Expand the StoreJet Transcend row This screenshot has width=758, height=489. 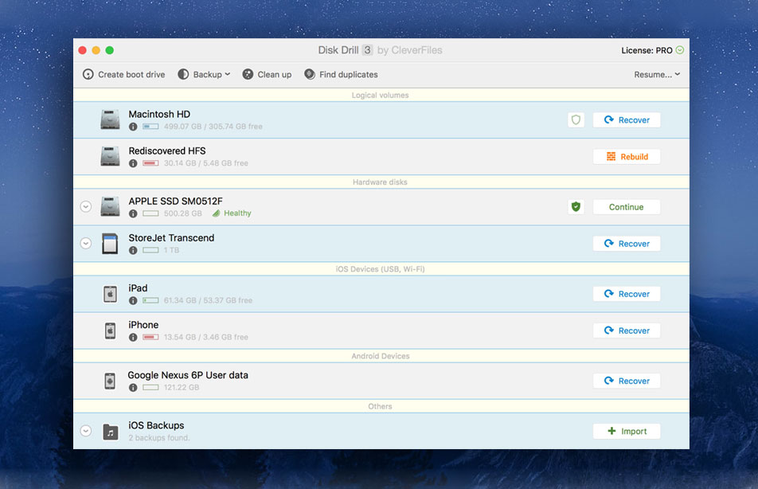click(85, 243)
